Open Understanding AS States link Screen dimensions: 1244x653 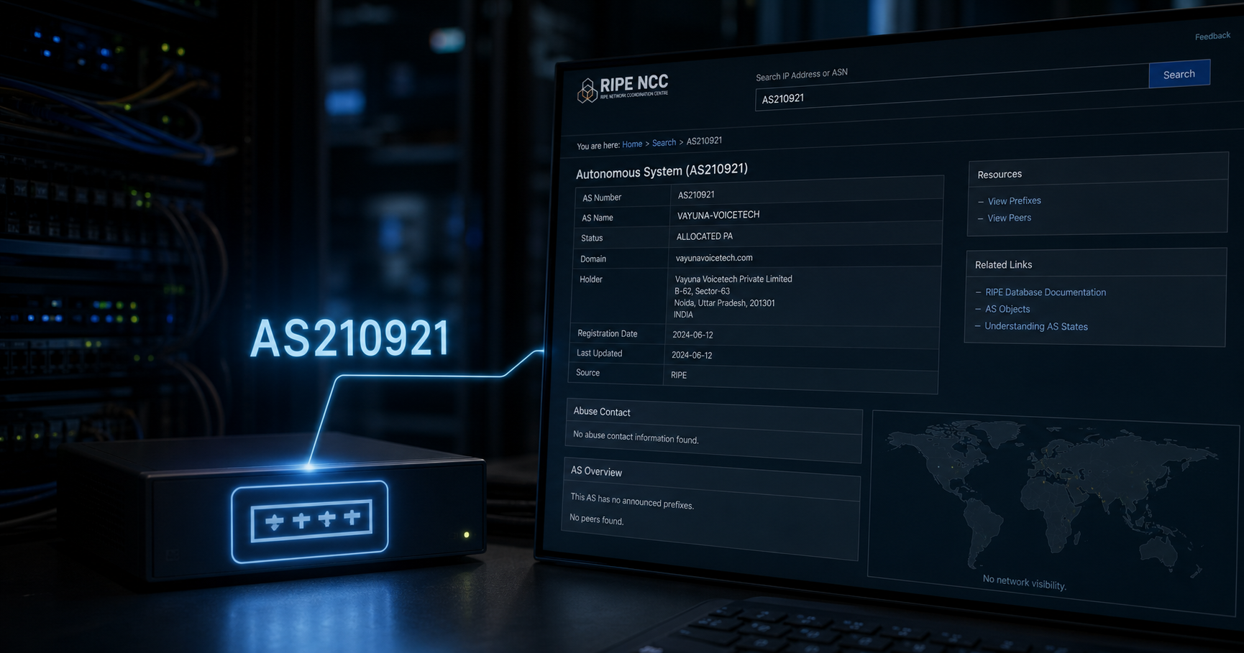click(1036, 327)
